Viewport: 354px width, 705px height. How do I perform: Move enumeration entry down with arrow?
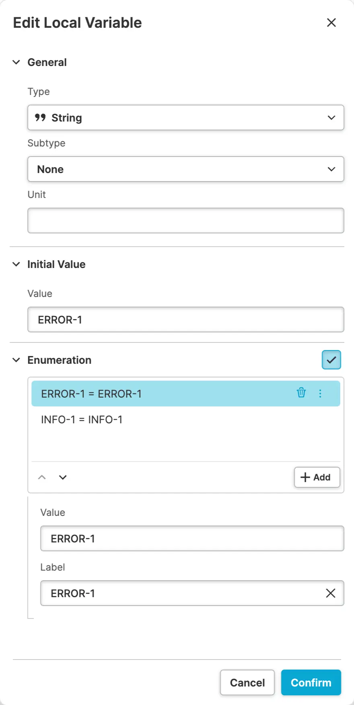63,477
